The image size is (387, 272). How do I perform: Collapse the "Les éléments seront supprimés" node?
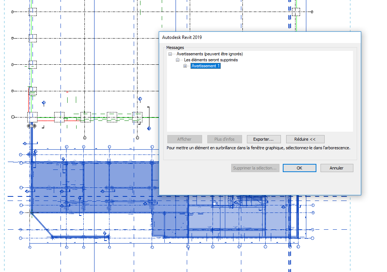pyautogui.click(x=178, y=60)
